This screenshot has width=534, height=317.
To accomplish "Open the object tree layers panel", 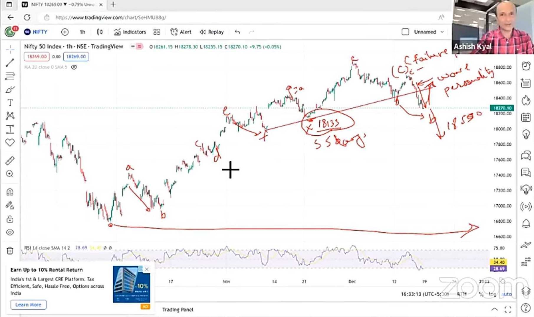I will coord(526,291).
